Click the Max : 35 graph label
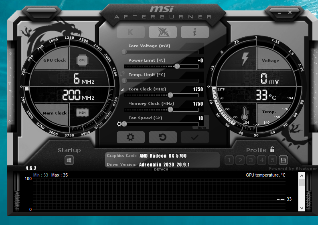Viewport: 318px width, 225px height. point(59,175)
